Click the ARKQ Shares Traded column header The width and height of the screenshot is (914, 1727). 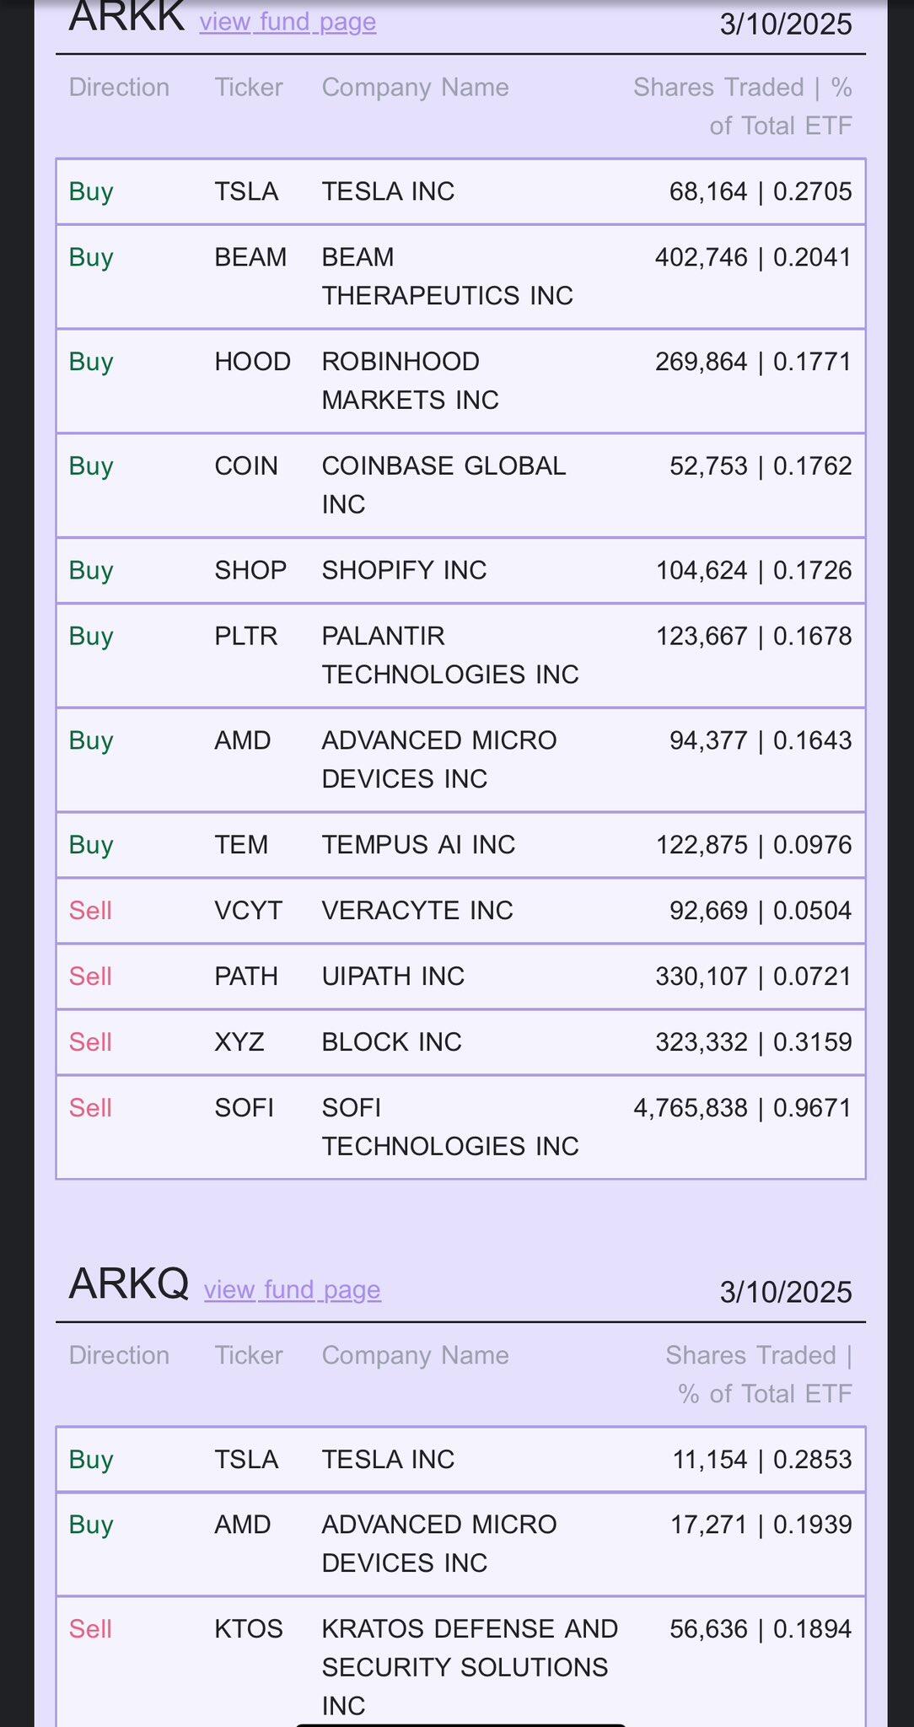pyautogui.click(x=758, y=1374)
